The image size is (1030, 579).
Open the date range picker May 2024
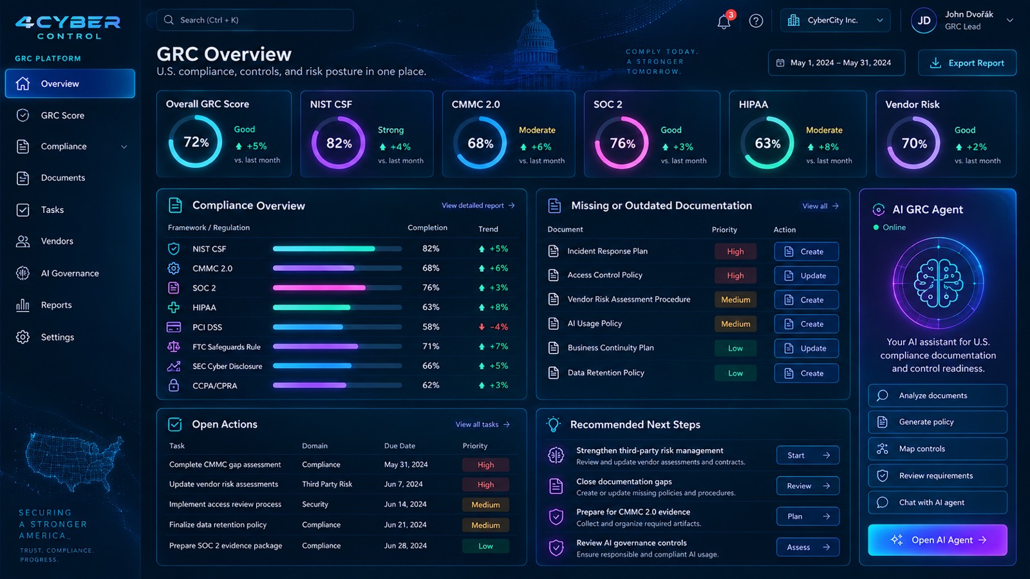pyautogui.click(x=836, y=63)
